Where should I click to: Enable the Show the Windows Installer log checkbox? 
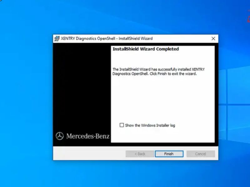pyautogui.click(x=122, y=125)
